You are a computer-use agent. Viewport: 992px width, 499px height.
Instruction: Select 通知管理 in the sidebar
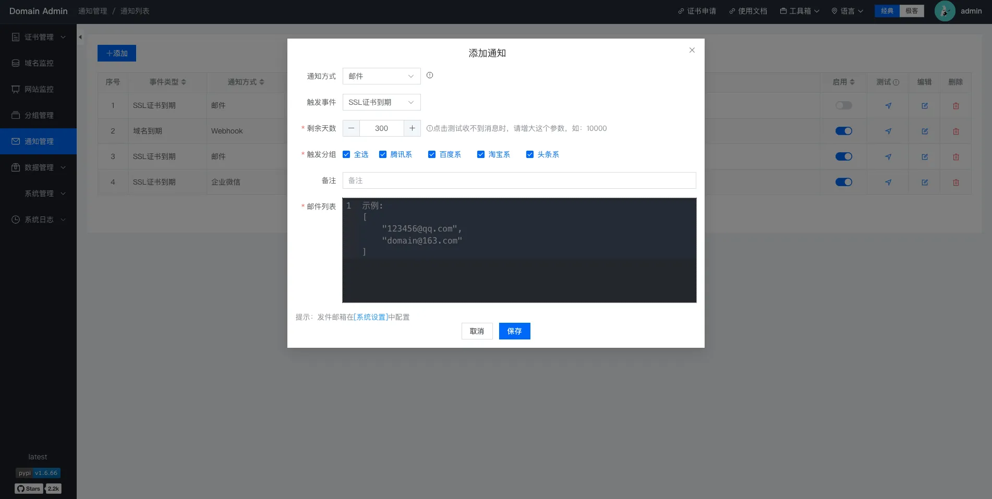[38, 141]
